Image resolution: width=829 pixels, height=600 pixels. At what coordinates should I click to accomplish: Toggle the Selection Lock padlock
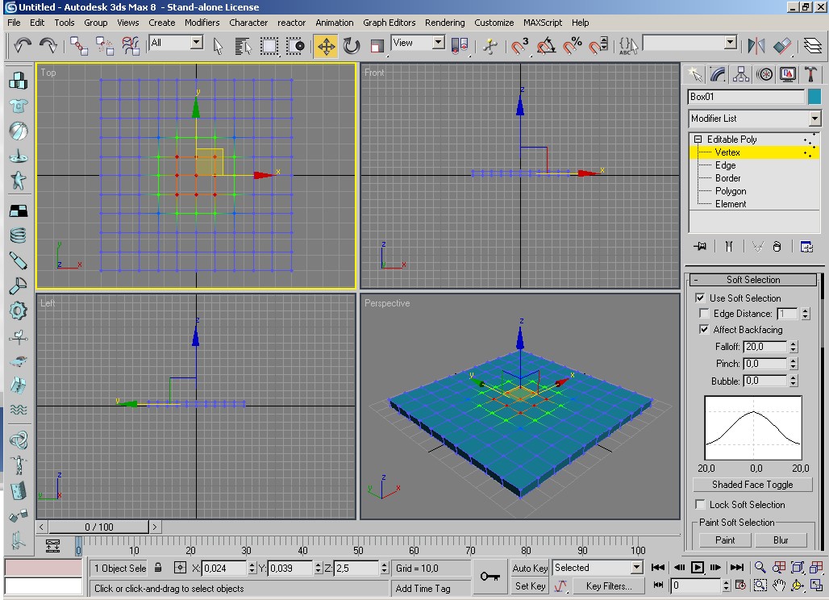click(157, 568)
